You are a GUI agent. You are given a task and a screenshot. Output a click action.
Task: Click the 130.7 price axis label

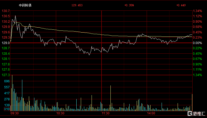click(6, 11)
